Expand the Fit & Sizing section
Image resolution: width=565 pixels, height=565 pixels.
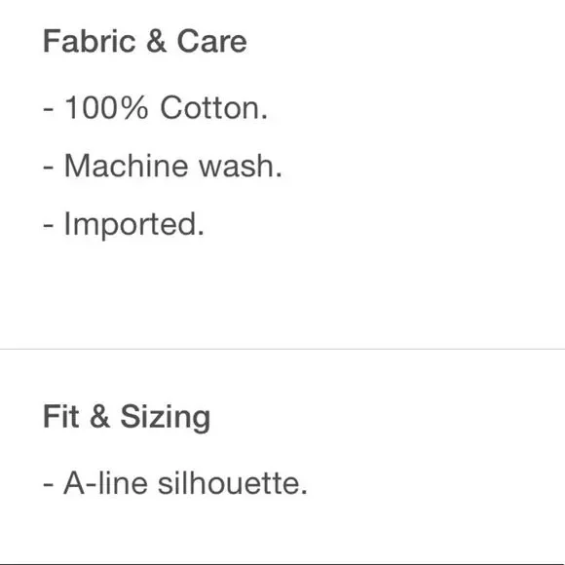(x=127, y=417)
